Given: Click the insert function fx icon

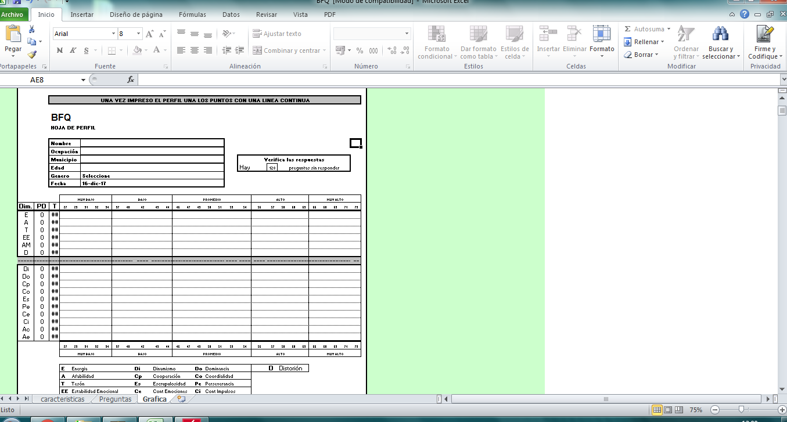Looking at the screenshot, I should coord(131,80).
